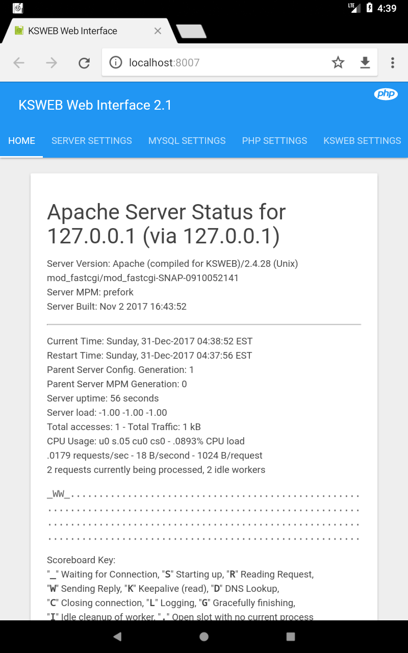This screenshot has width=408, height=653.
Task: Bookmark this page with the star
Action: click(338, 63)
